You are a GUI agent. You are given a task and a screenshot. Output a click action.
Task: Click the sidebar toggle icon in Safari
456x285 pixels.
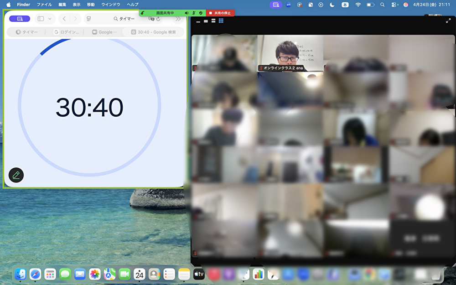41,19
